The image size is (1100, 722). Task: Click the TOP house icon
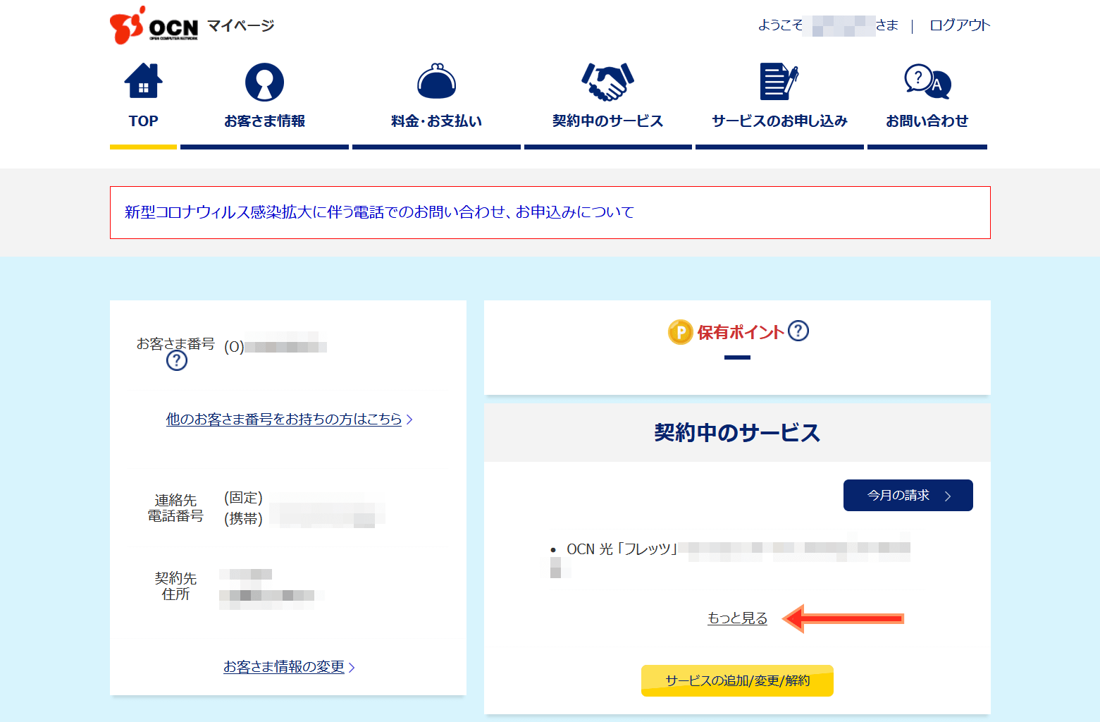pos(143,81)
